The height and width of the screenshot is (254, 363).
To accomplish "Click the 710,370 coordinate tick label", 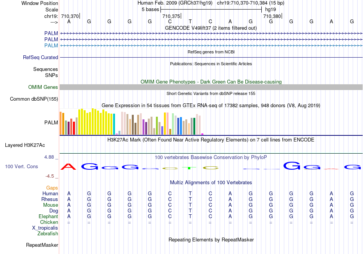I will pyautogui.click(x=70, y=16).
